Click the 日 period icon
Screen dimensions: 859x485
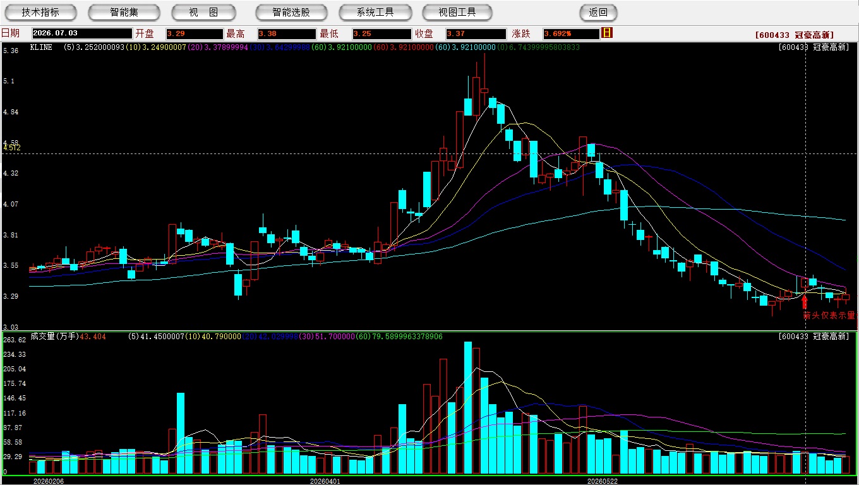point(607,33)
